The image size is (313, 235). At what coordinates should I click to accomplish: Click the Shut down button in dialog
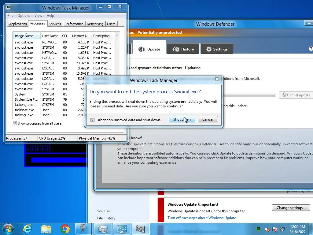[182, 119]
